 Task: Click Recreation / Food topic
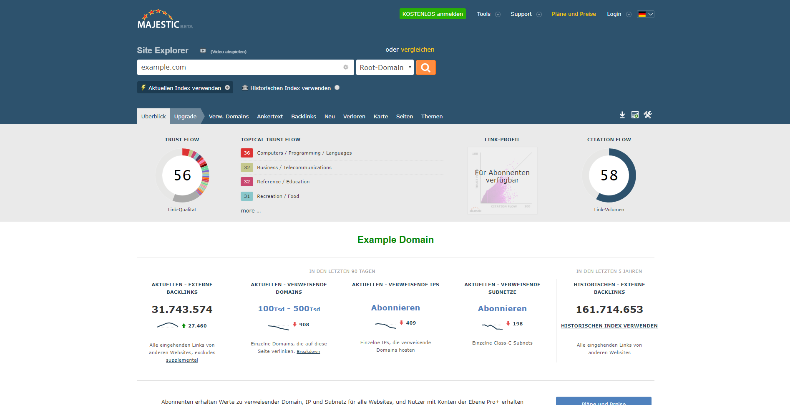tap(278, 196)
